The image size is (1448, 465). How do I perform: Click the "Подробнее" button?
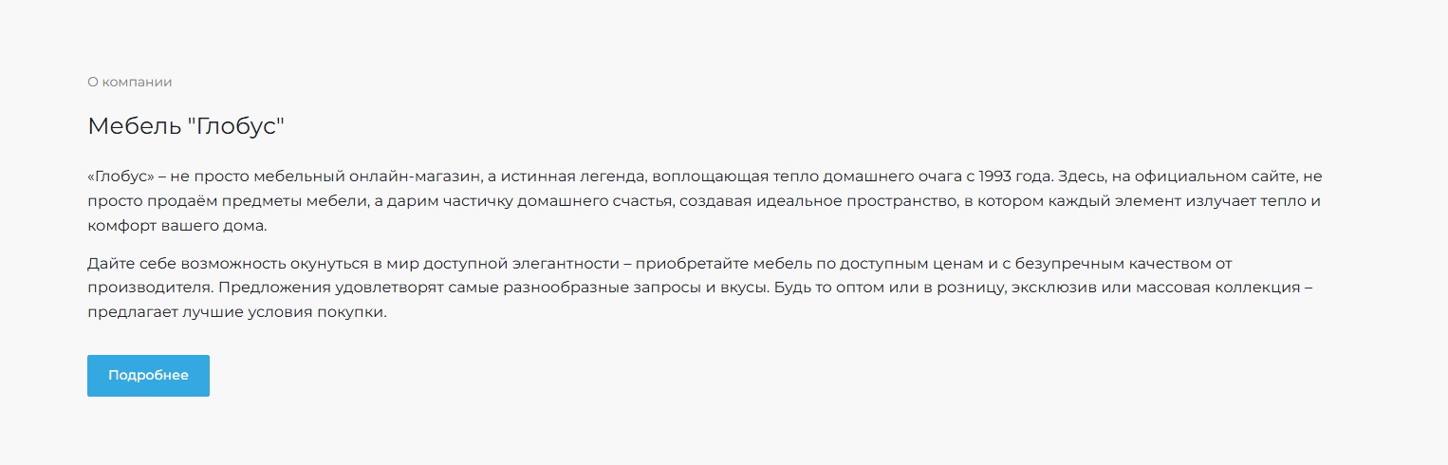tap(148, 376)
